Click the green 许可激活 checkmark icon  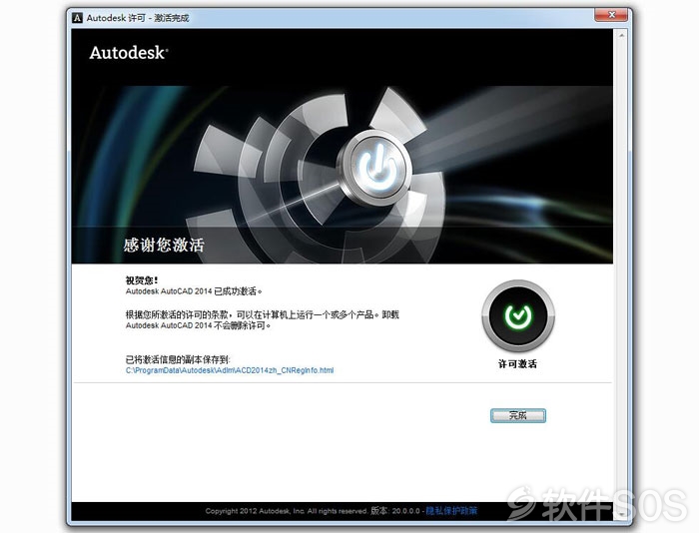coord(518,316)
